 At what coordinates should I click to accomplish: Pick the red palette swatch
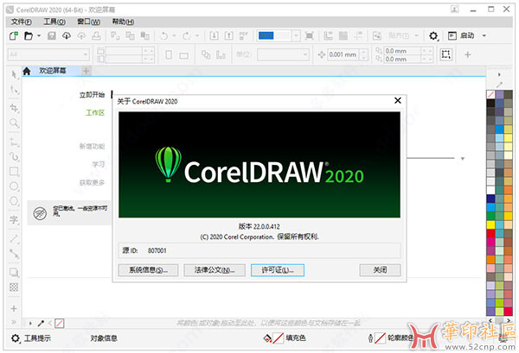click(x=490, y=233)
